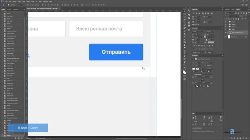Open the File menu
This screenshot has width=250, height=140.
(7, 2)
